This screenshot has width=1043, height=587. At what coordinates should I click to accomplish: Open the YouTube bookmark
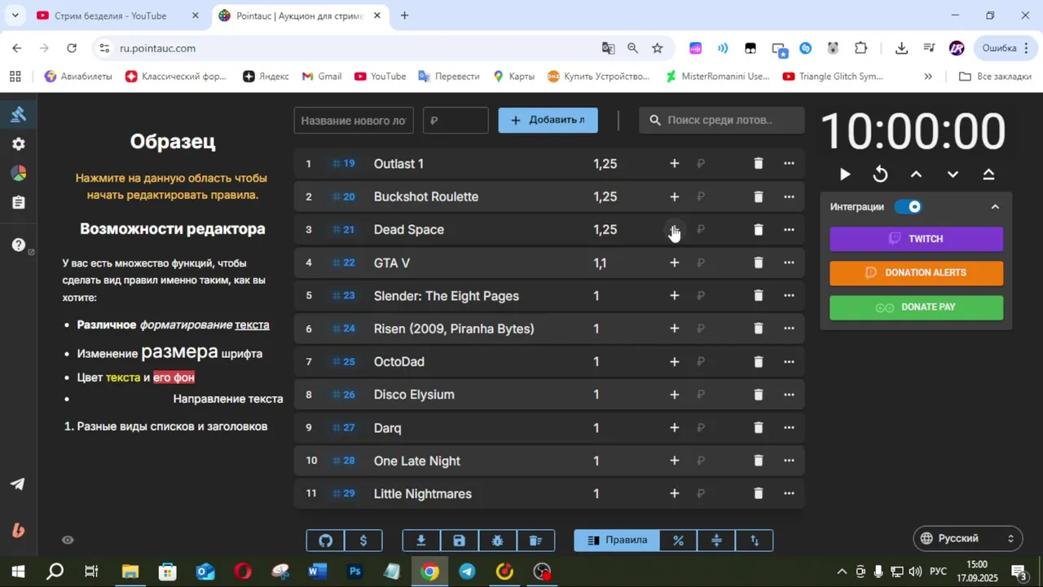coord(380,76)
